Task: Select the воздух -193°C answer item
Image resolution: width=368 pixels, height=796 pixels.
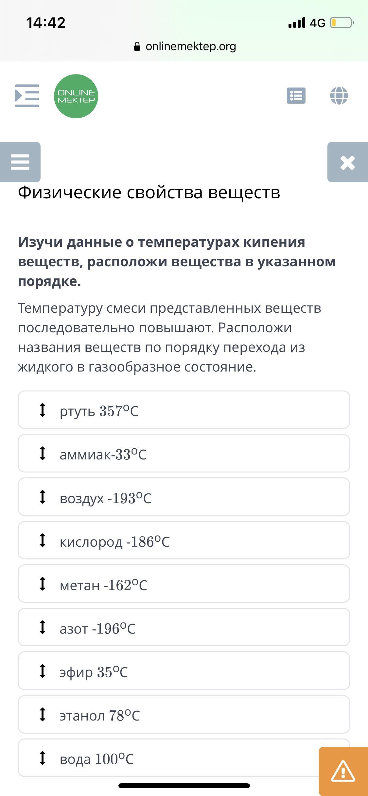Action: [184, 497]
